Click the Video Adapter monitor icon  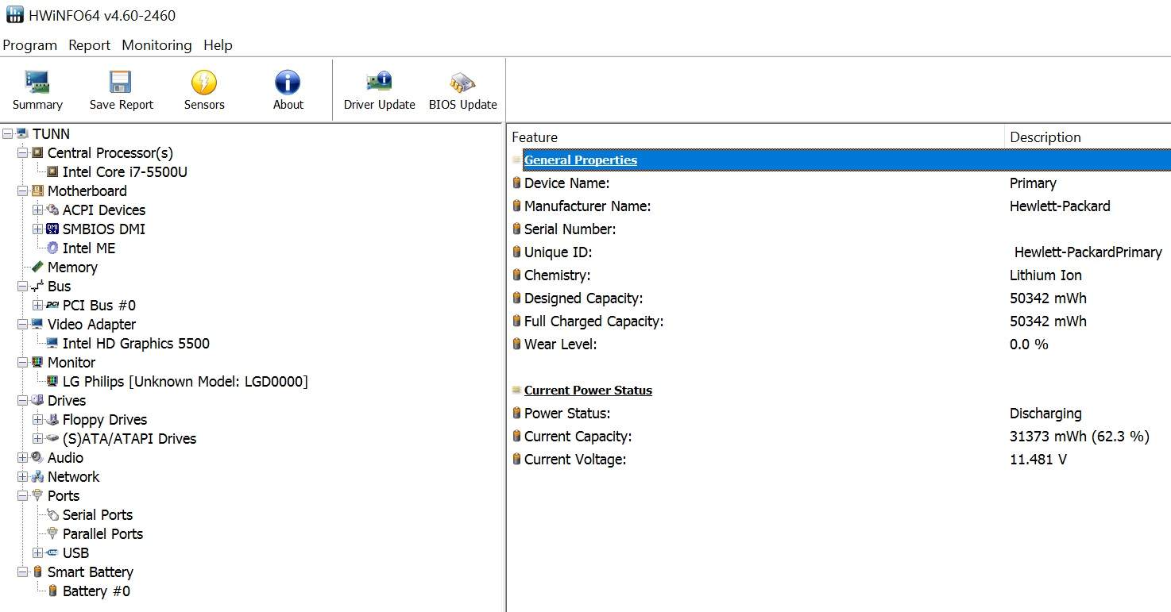[x=37, y=324]
